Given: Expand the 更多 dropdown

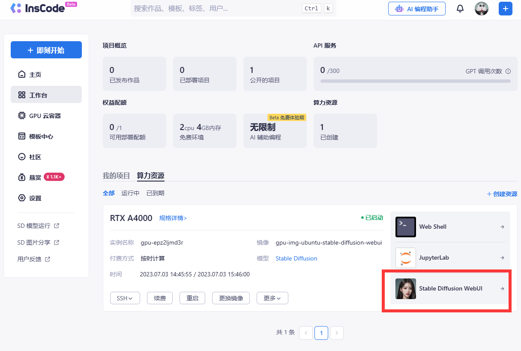Looking at the screenshot, I should [272, 298].
